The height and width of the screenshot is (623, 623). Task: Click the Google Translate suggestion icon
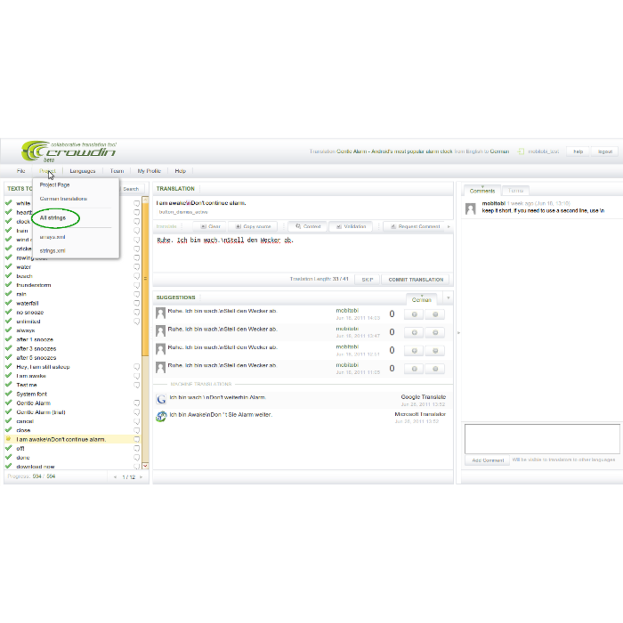161,399
